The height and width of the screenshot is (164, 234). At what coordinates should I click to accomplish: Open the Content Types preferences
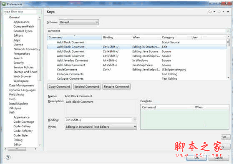click(x=23, y=31)
